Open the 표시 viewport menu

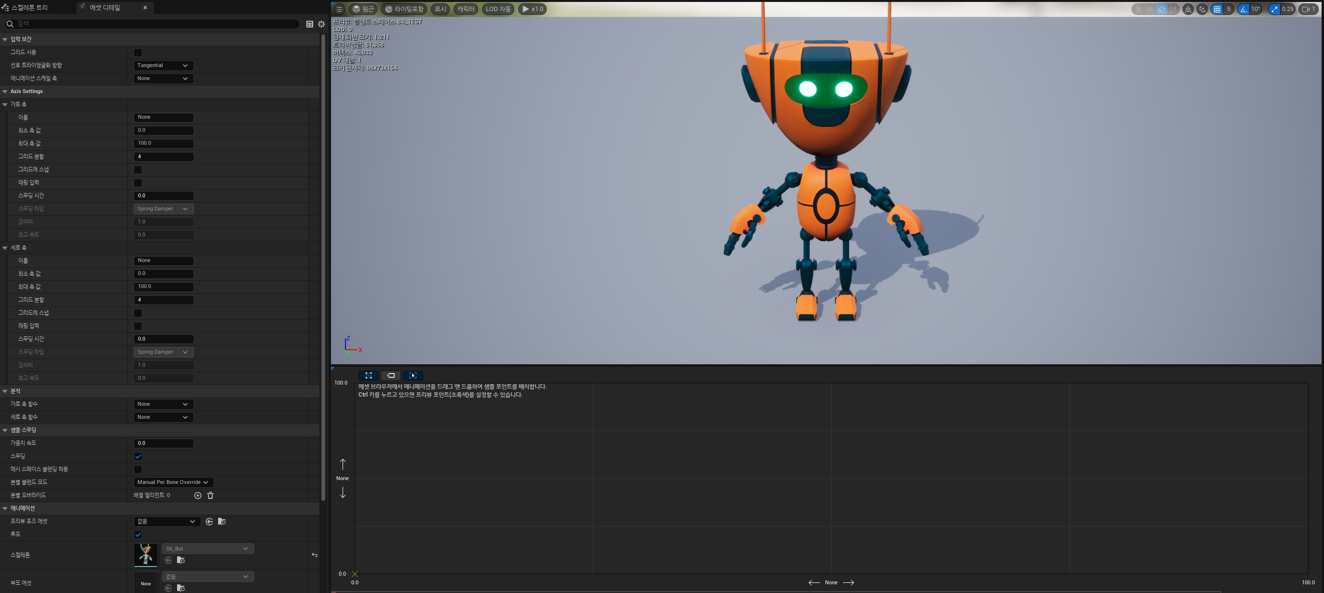click(x=440, y=9)
